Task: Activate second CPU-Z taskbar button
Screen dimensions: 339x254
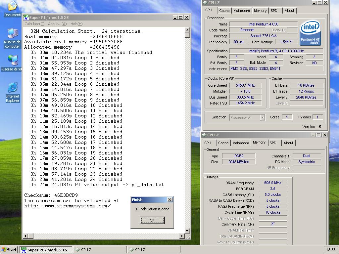Action: [154, 250]
